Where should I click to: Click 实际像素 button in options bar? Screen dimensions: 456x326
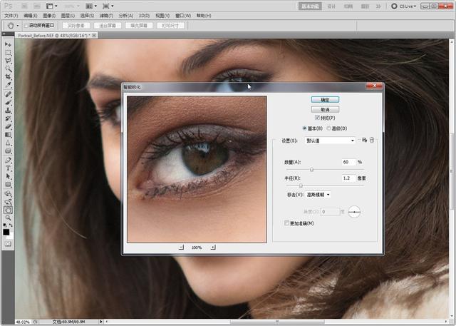click(76, 26)
